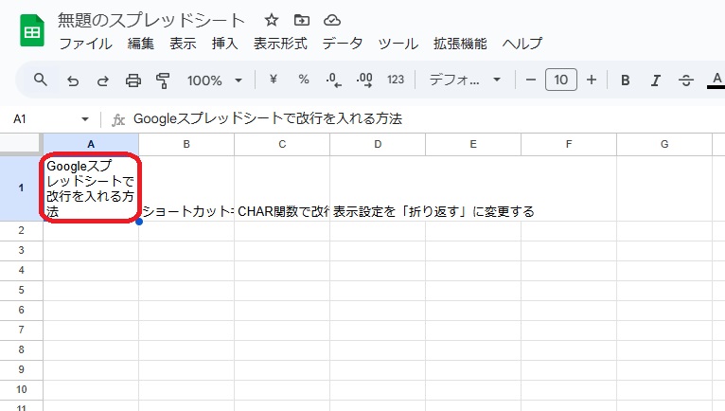This screenshot has height=411, width=725.
Task: Open the 挿入 menu
Action: [x=224, y=44]
